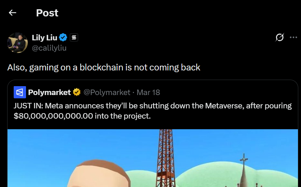Screen dimensions: 301x187
Task: Open the Mar 18 timestamp
Action: click(148, 92)
